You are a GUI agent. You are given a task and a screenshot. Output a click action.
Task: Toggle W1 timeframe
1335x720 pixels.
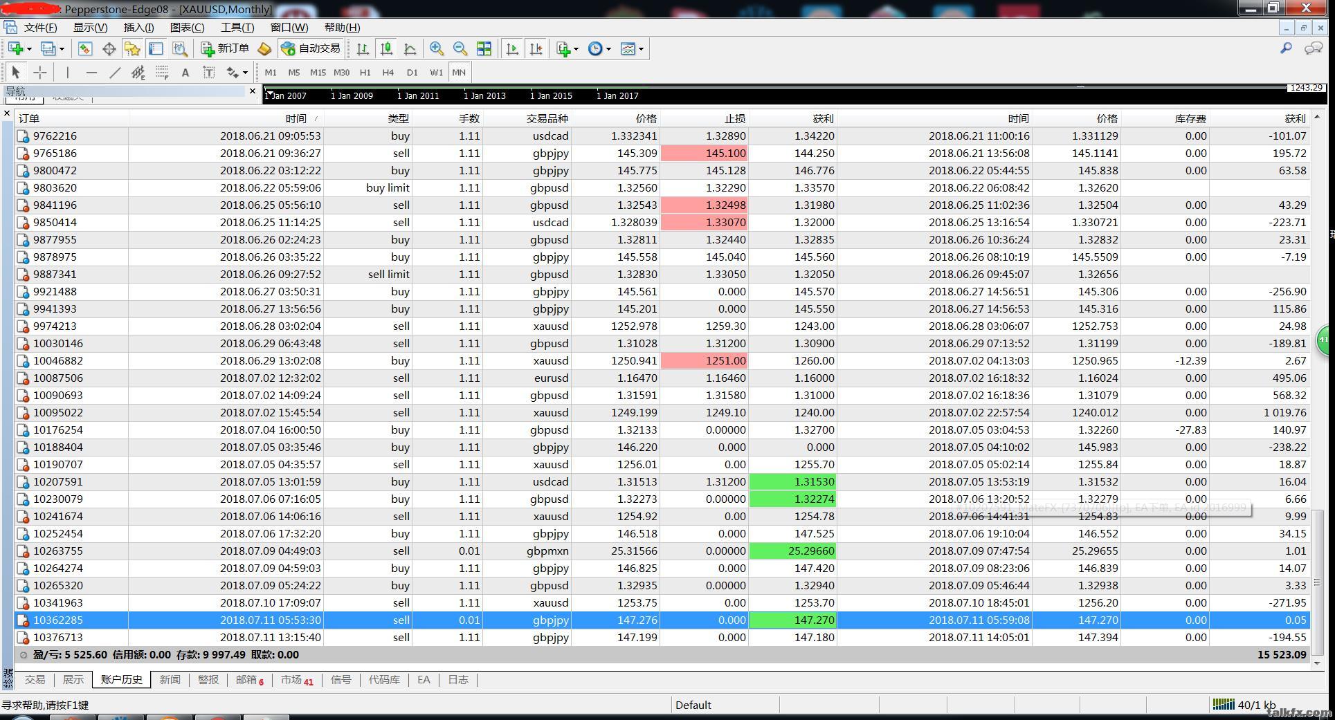(436, 72)
